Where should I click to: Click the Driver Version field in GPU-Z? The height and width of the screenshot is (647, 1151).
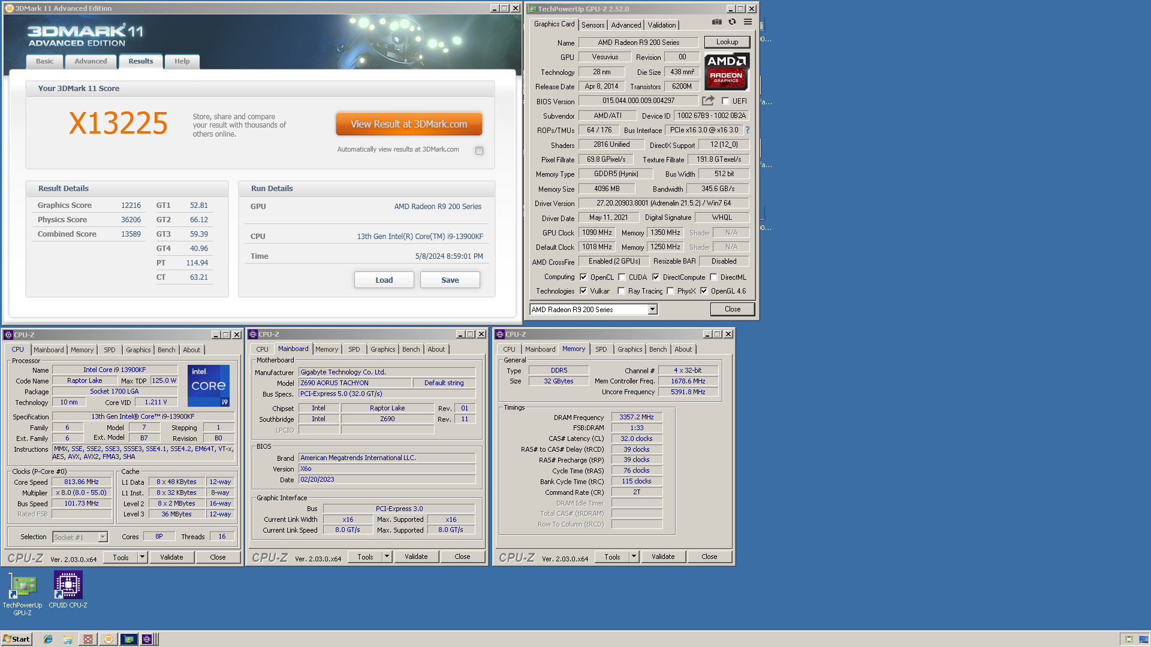coord(664,203)
